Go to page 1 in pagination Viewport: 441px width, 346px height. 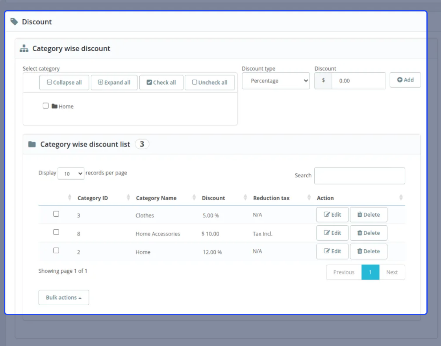(x=370, y=272)
